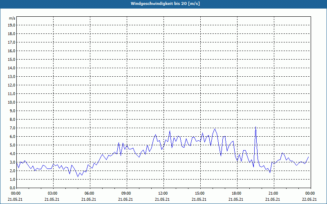Click the 1,0 y-axis label
327x204 pixels.
tap(12, 180)
